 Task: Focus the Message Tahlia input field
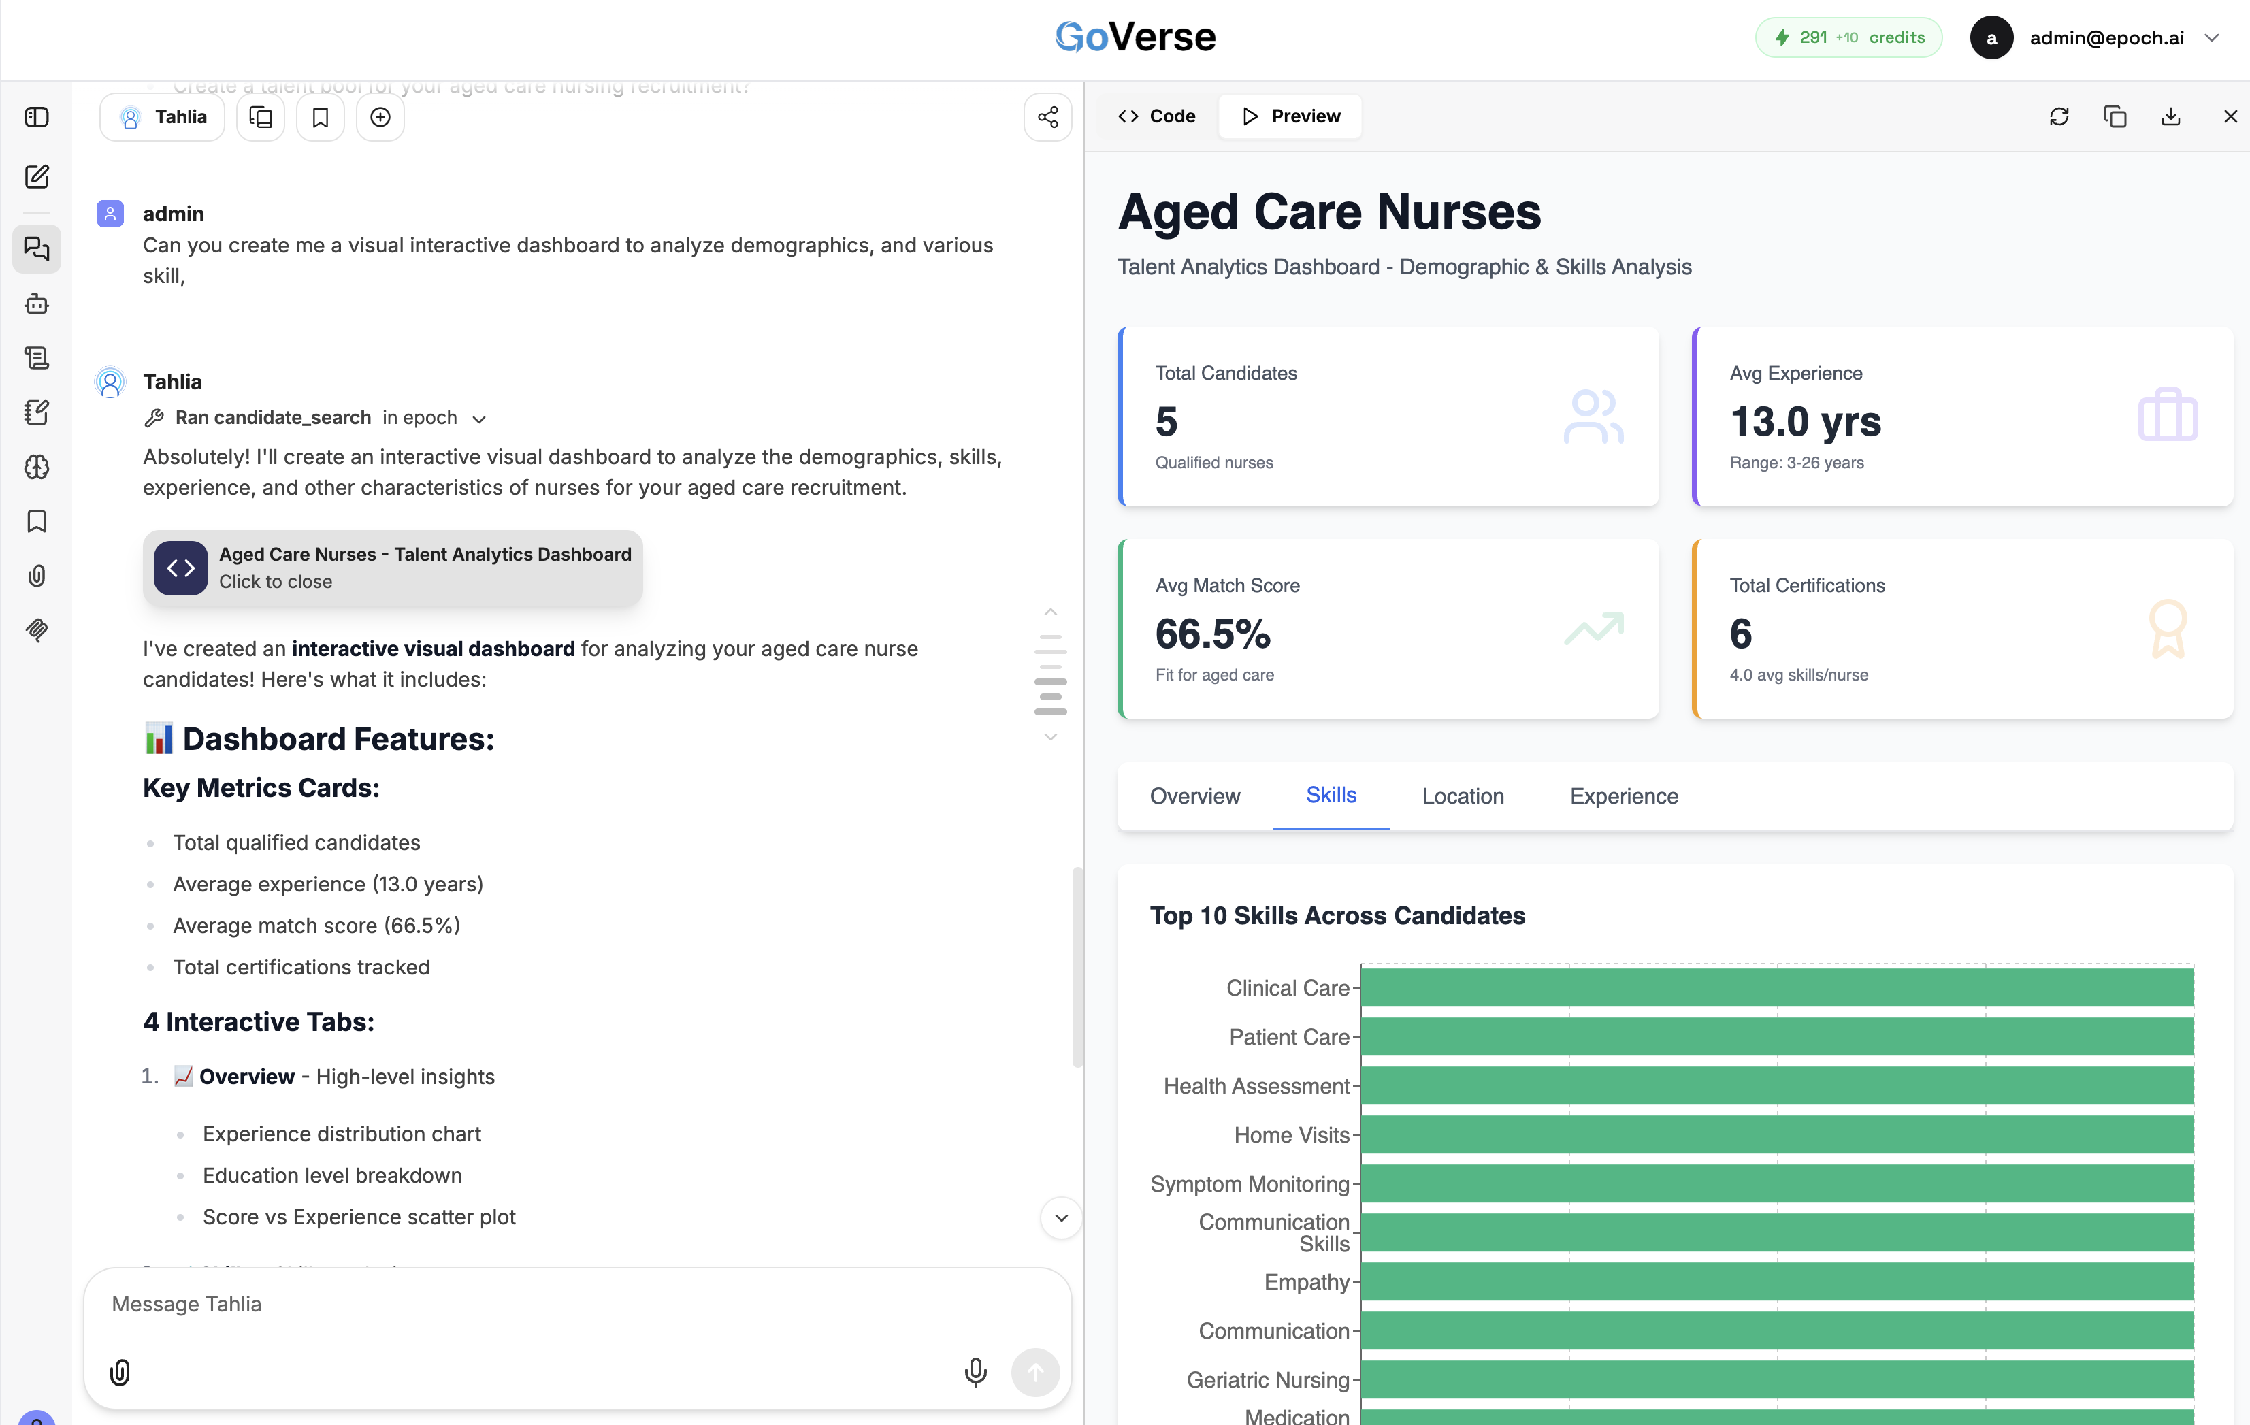click(x=577, y=1305)
